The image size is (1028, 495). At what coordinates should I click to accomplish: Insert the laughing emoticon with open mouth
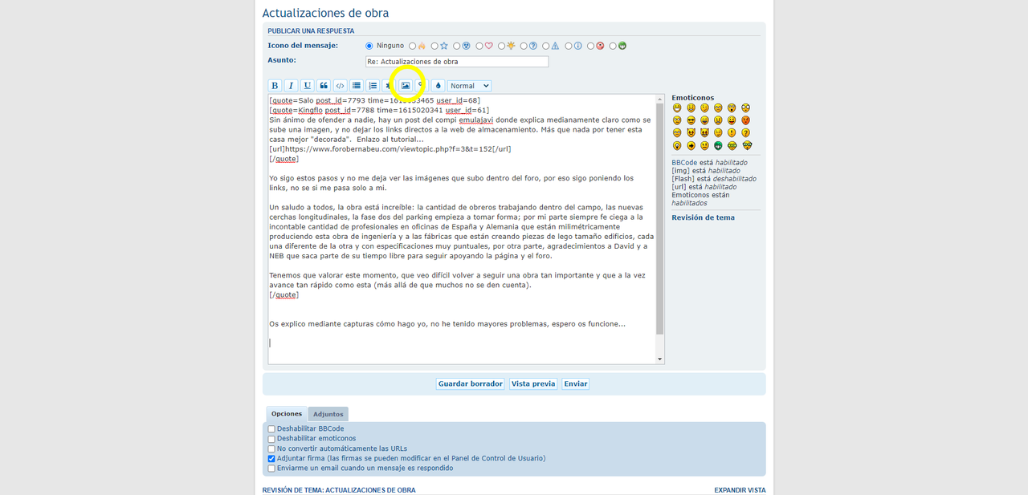pos(704,120)
